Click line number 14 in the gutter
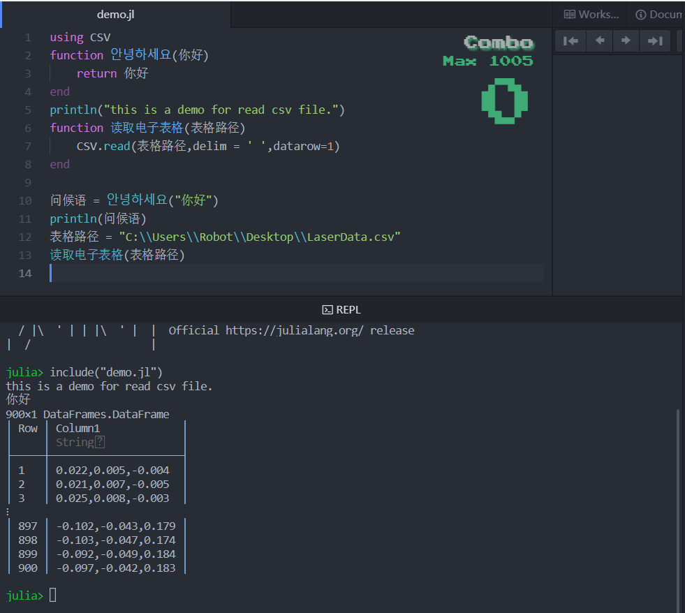Screen dimensions: 685x613 pos(25,273)
